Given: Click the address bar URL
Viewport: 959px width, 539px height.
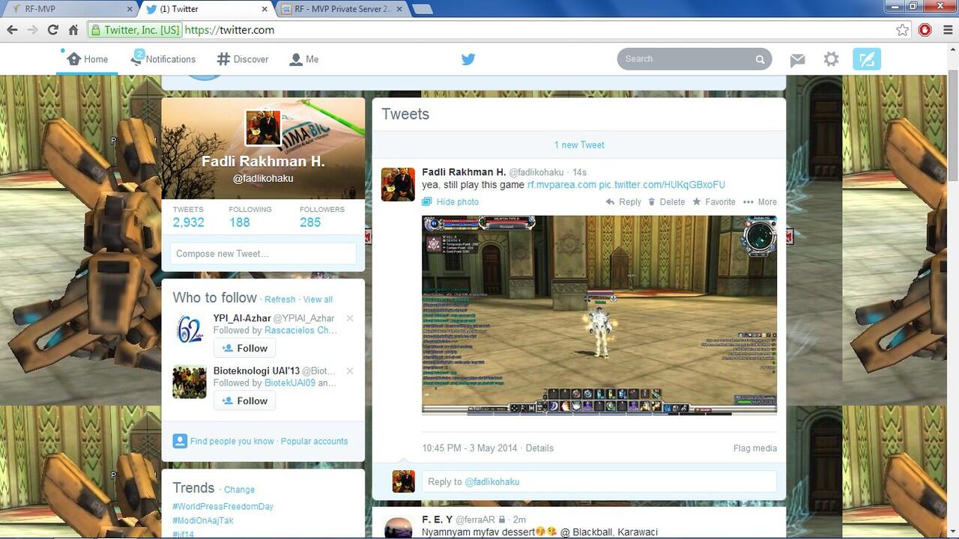Looking at the screenshot, I should (x=229, y=30).
